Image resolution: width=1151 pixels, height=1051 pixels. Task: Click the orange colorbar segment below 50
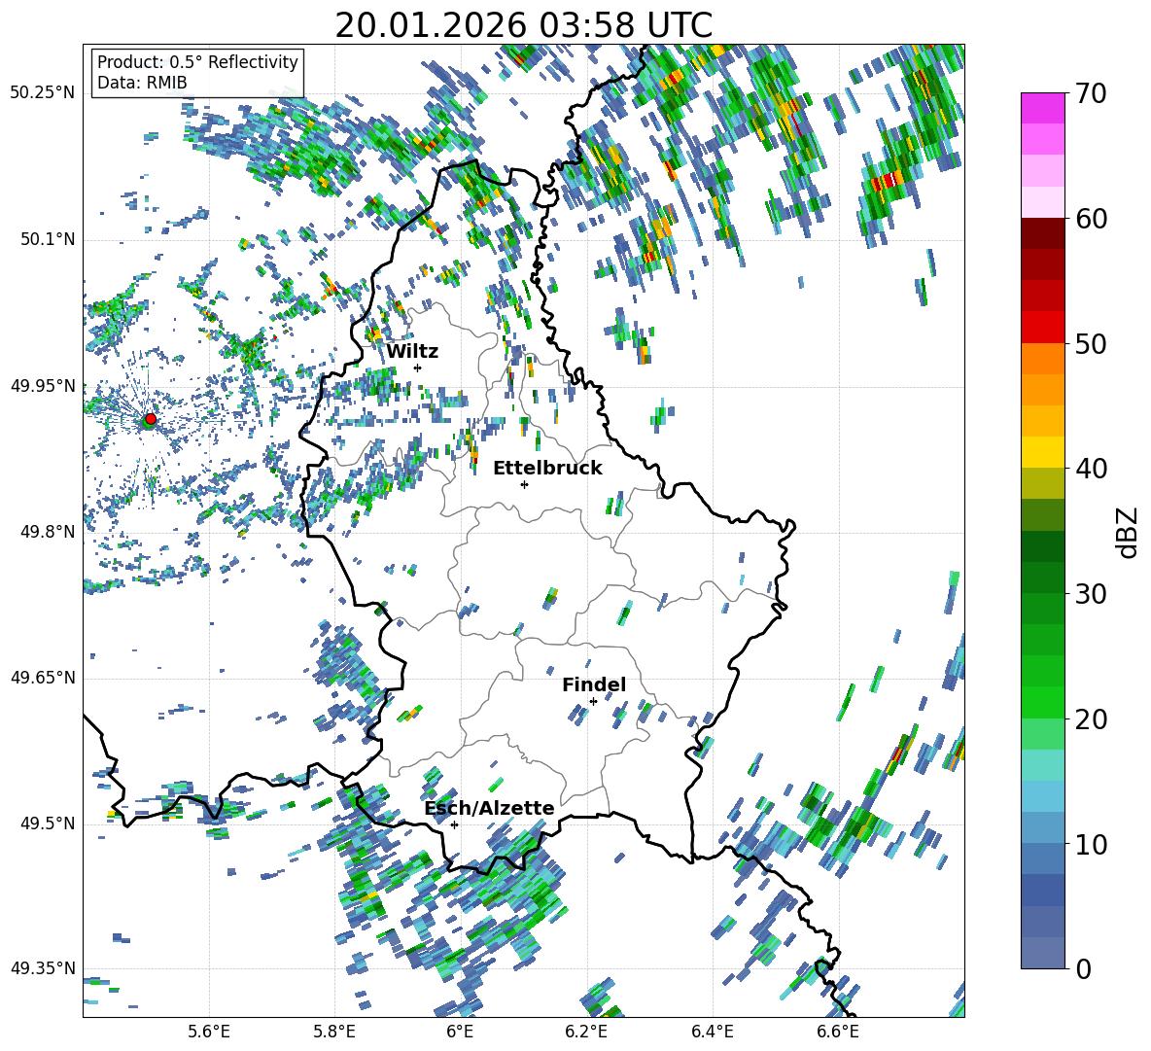click(1042, 359)
